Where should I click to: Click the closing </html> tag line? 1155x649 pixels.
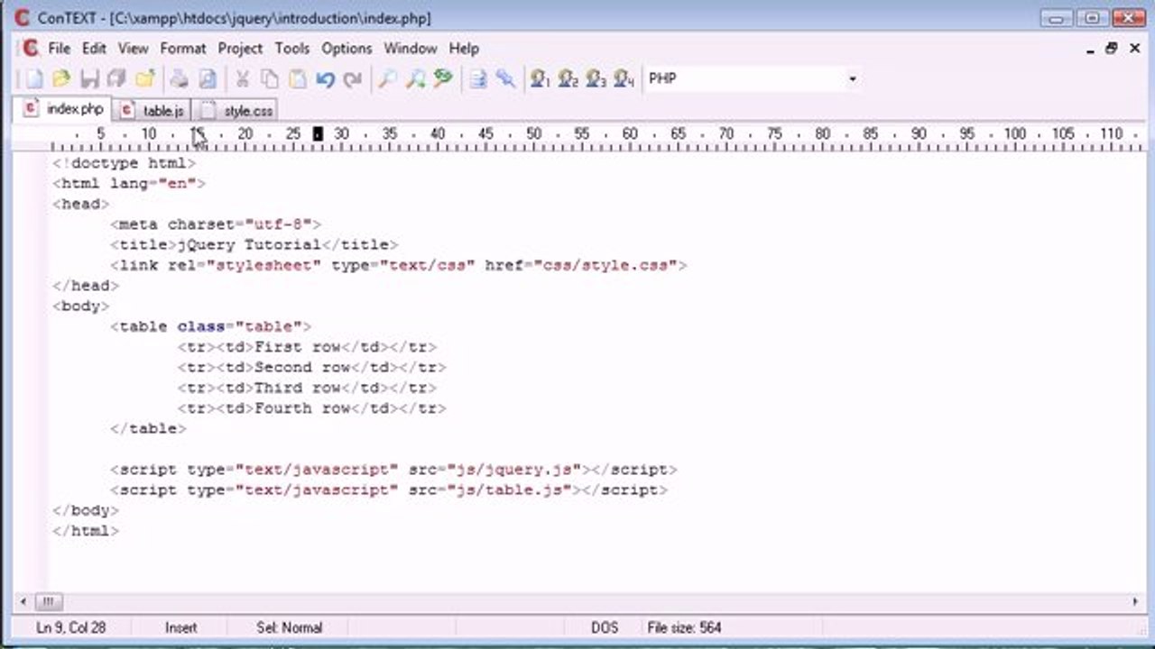click(x=86, y=531)
